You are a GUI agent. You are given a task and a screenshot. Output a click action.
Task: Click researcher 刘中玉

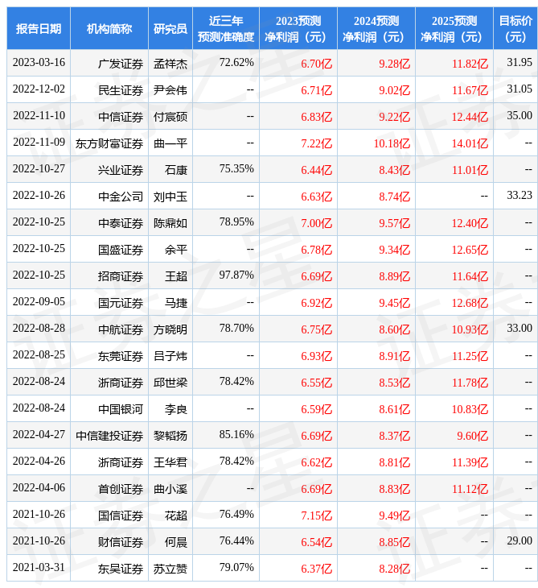click(x=170, y=197)
